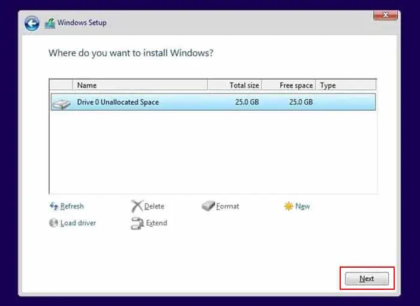Select Drive 0 Unallocated Space entry
Image resolution: width=420 pixels, height=306 pixels.
(x=213, y=102)
